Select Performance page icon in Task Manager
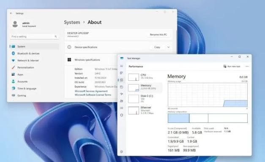This screenshot has width=265, height=162. coord(122,80)
